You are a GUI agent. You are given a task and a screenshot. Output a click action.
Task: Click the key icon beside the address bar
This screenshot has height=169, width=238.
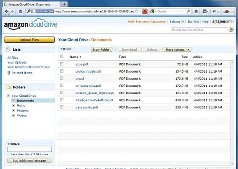28,12
